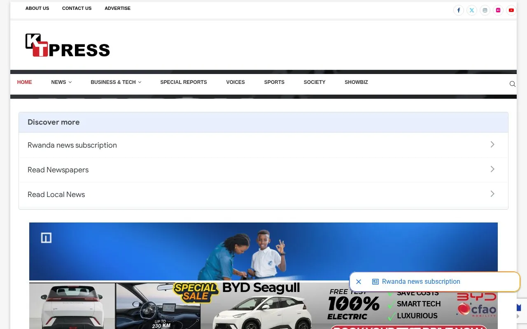Click the chevron beside Read Local News

pos(492,194)
